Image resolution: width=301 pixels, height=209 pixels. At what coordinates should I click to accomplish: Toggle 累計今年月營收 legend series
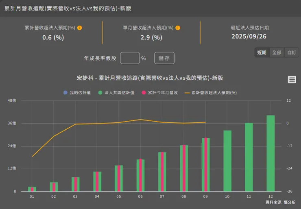[160, 93]
